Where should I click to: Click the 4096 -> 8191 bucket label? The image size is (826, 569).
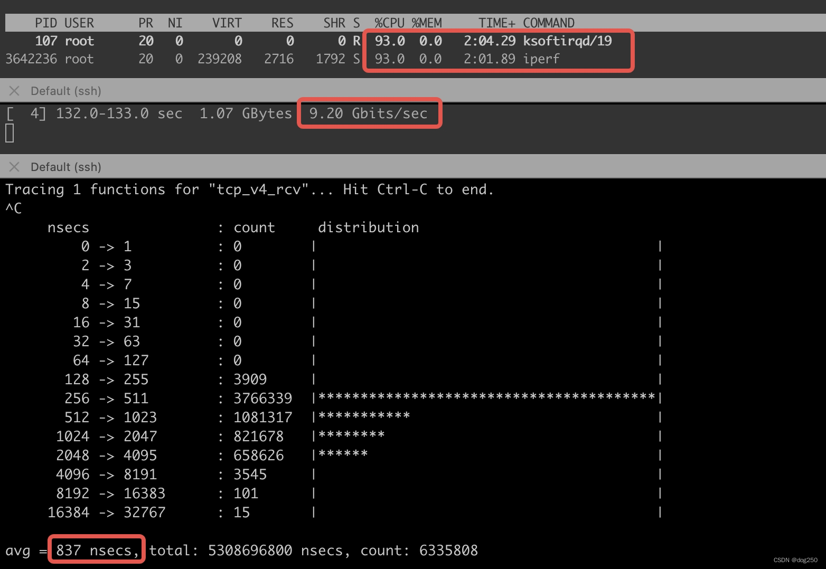[x=106, y=475]
